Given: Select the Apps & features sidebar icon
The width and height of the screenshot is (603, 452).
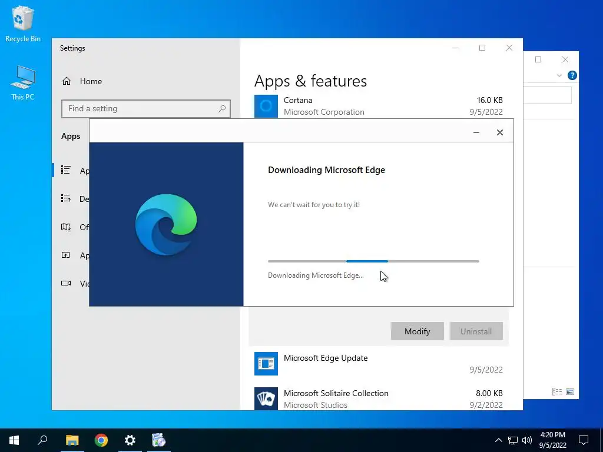Looking at the screenshot, I should tap(66, 170).
